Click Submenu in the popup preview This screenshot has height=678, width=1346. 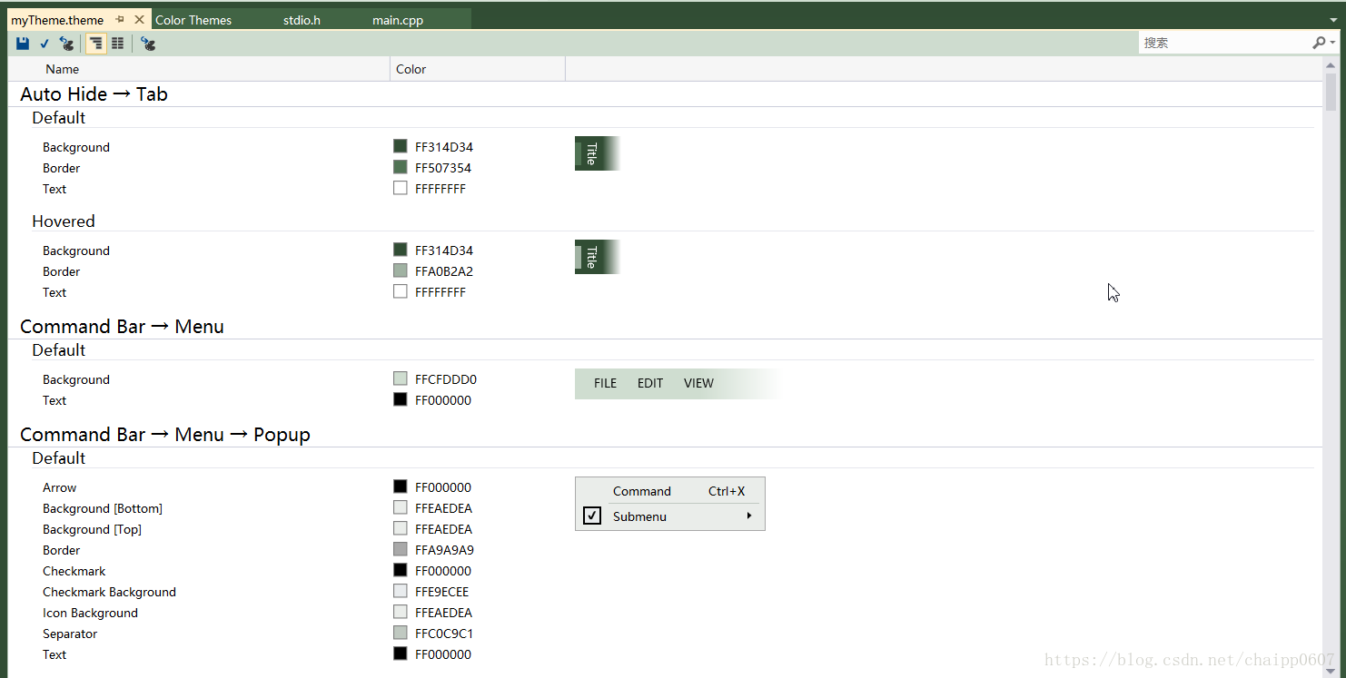point(639,516)
